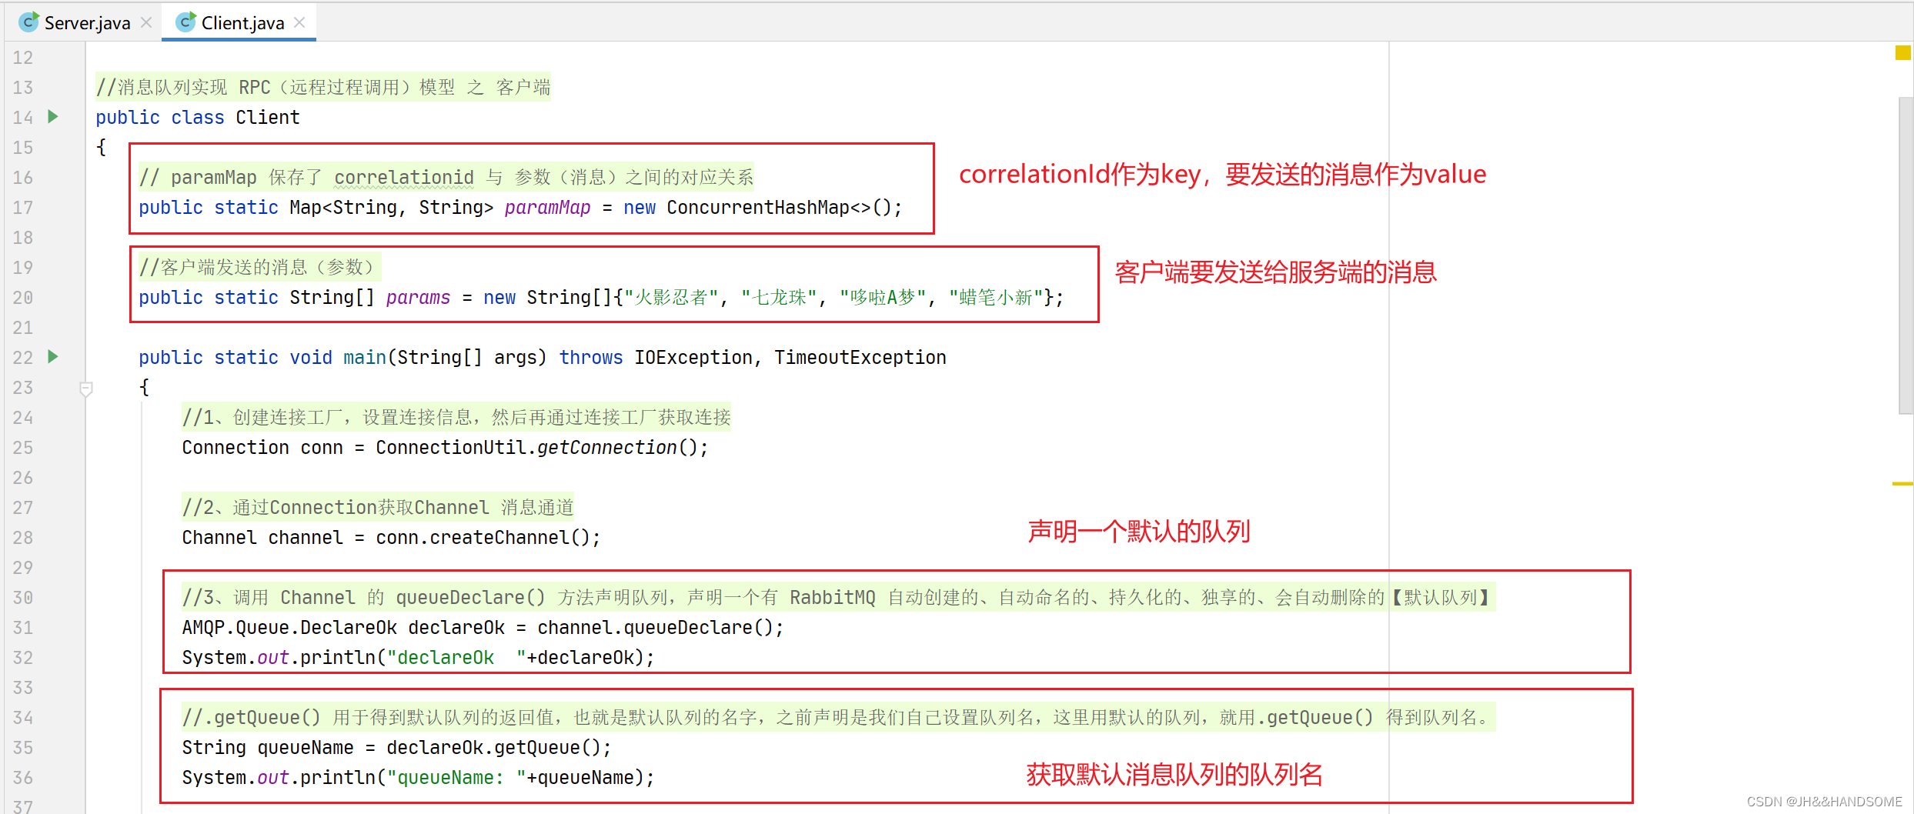Click the editor vertical scrollbar
This screenshot has width=1914, height=814.
point(1906,256)
